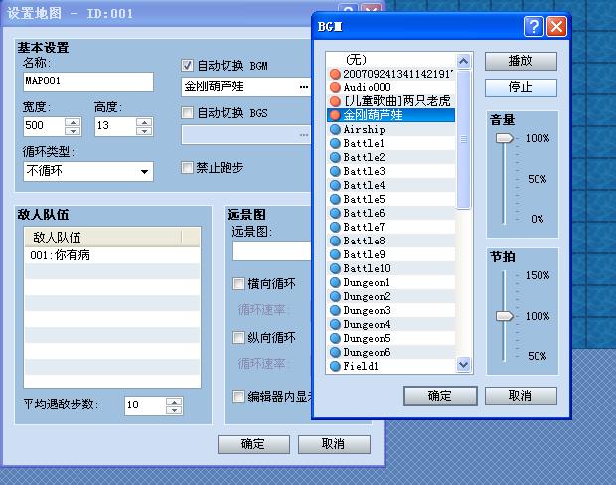Click 取消 in map settings window
This screenshot has height=485, width=616.
tap(334, 444)
